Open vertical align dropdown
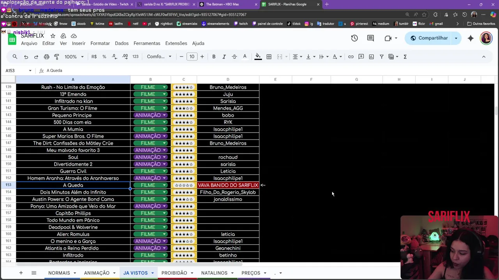Viewport: 499px width, 280px height. pos(311,57)
